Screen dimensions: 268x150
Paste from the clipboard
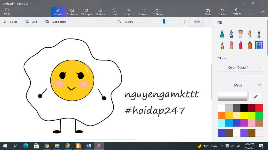(x=208, y=11)
